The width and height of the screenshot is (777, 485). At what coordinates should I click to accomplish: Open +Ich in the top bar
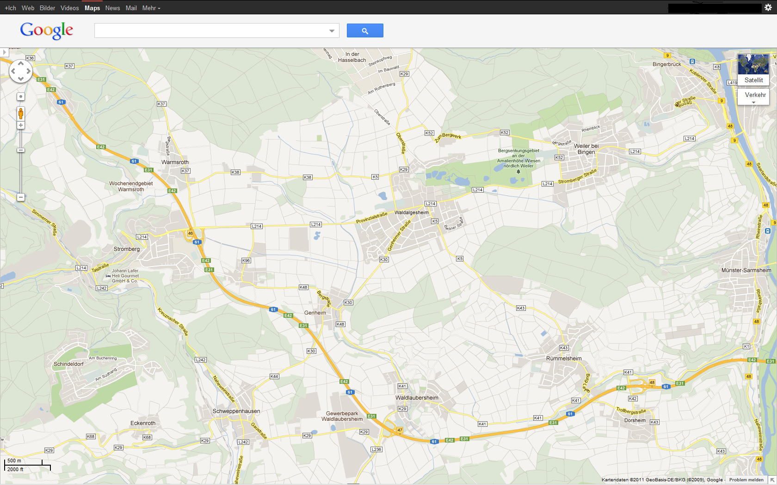tap(10, 8)
